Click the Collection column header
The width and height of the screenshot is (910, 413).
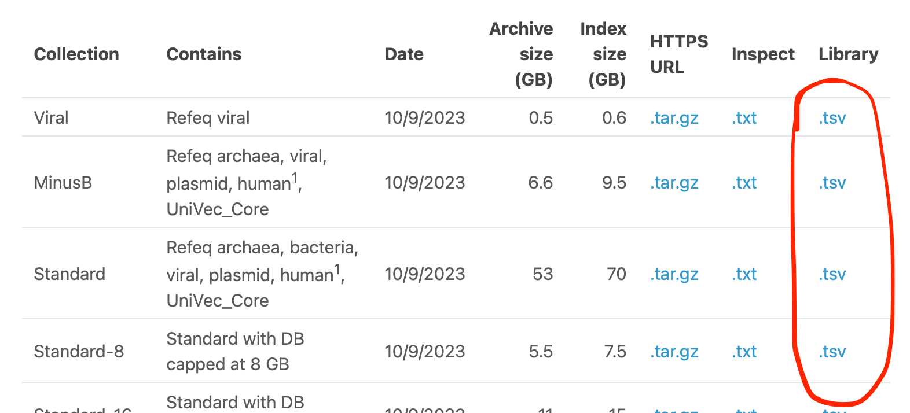pyautogui.click(x=76, y=54)
